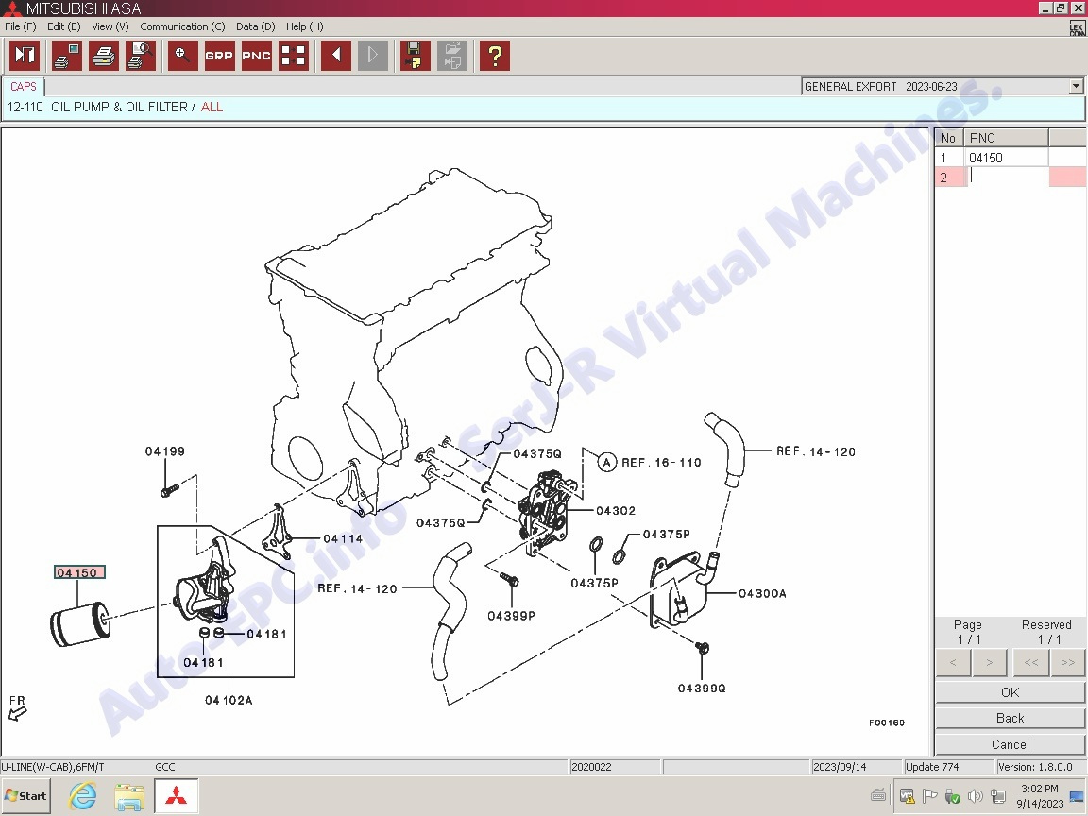Expand the GENERAL EXPORT dropdown
Screen dimensions: 1088x816
tap(1076, 87)
